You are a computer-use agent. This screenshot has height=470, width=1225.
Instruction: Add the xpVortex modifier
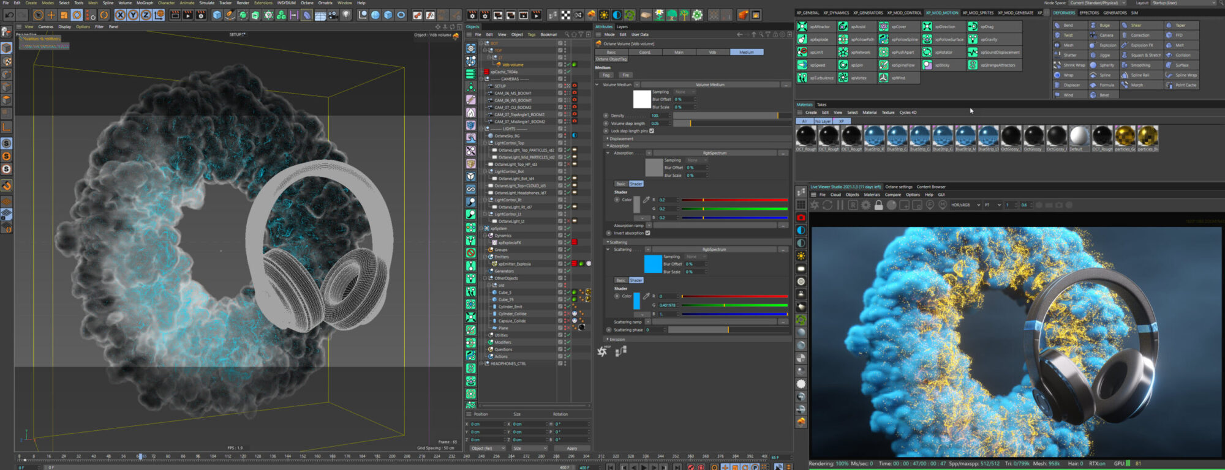click(x=856, y=78)
